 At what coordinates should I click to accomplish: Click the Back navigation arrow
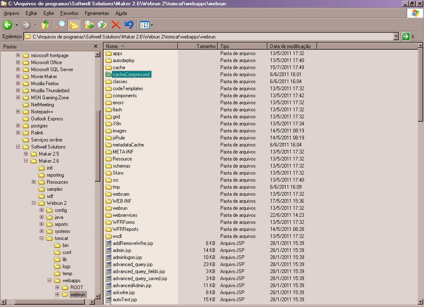click(x=7, y=25)
